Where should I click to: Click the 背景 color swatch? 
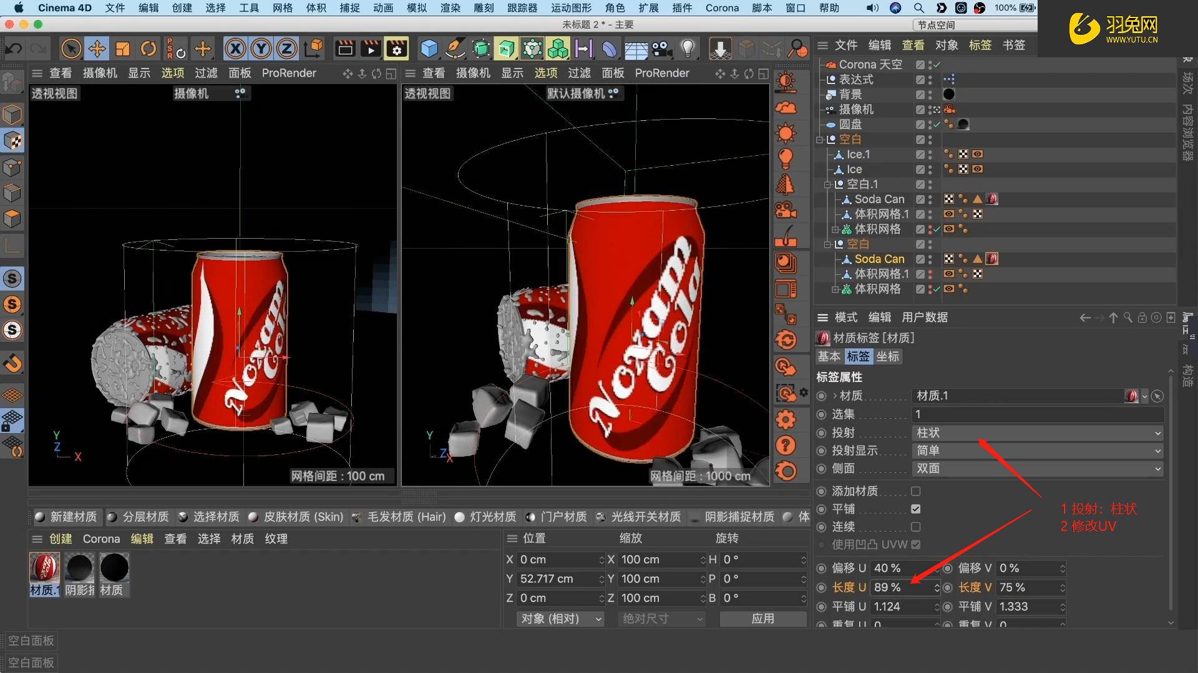pos(948,94)
